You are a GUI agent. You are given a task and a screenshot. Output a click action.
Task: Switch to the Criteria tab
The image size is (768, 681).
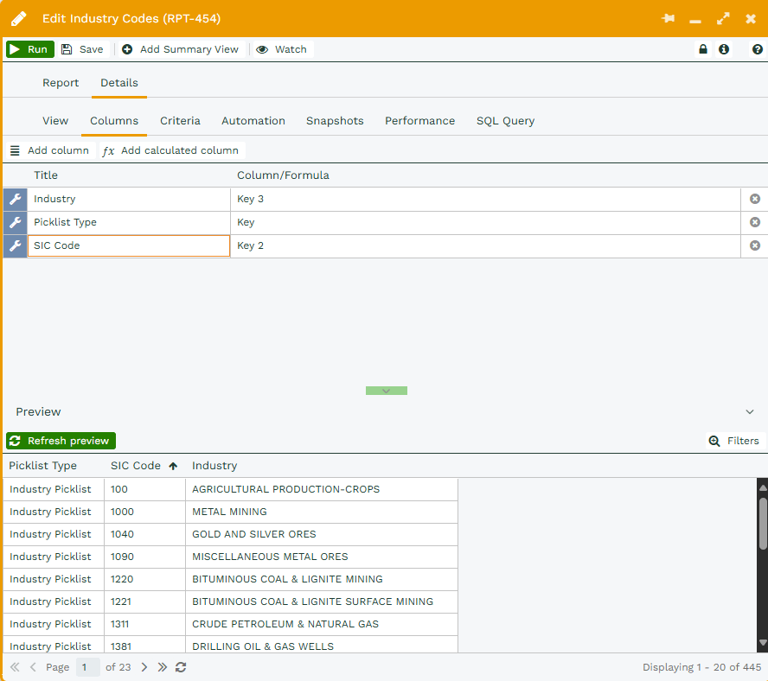180,121
